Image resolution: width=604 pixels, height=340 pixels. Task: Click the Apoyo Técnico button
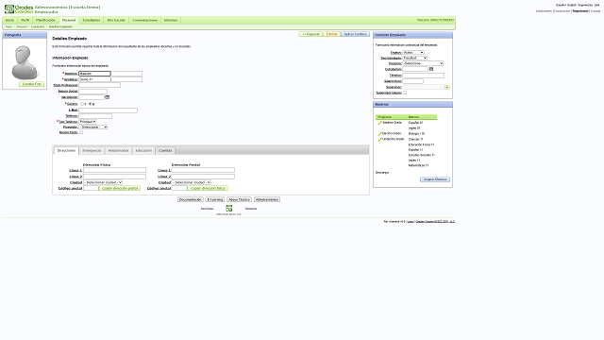coord(239,199)
